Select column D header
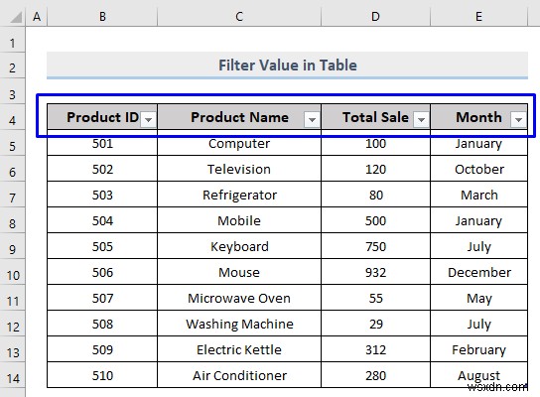The height and width of the screenshot is (397, 540). pos(375,17)
